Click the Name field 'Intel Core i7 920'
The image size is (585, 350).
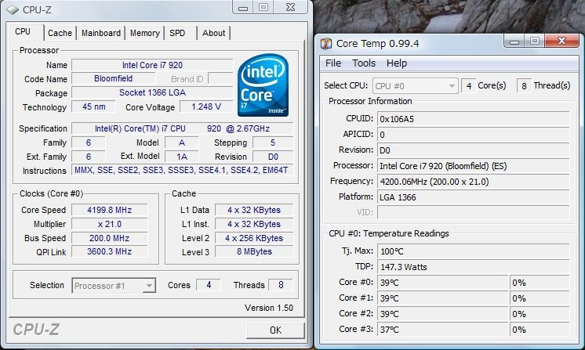[152, 65]
